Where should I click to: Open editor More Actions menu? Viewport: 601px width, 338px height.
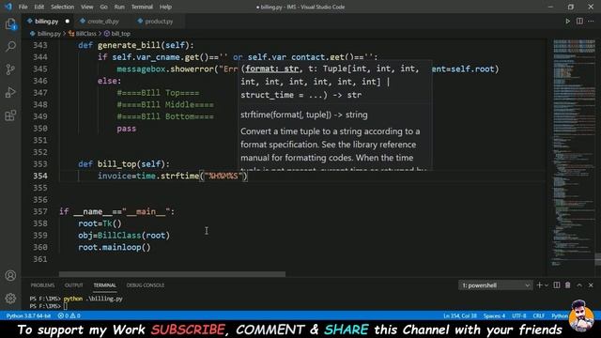[591, 21]
